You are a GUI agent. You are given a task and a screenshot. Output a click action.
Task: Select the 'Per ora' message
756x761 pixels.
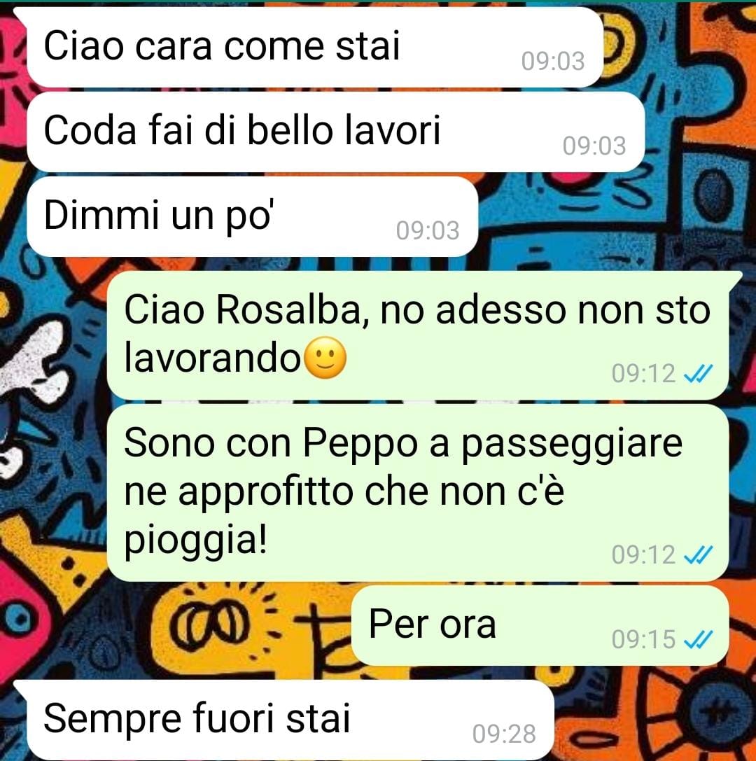[540, 625]
